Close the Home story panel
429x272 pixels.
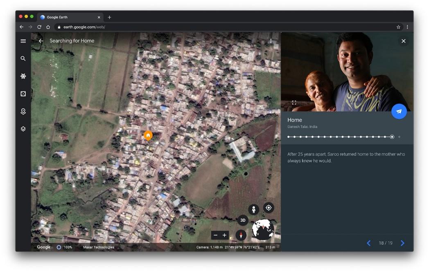404,41
